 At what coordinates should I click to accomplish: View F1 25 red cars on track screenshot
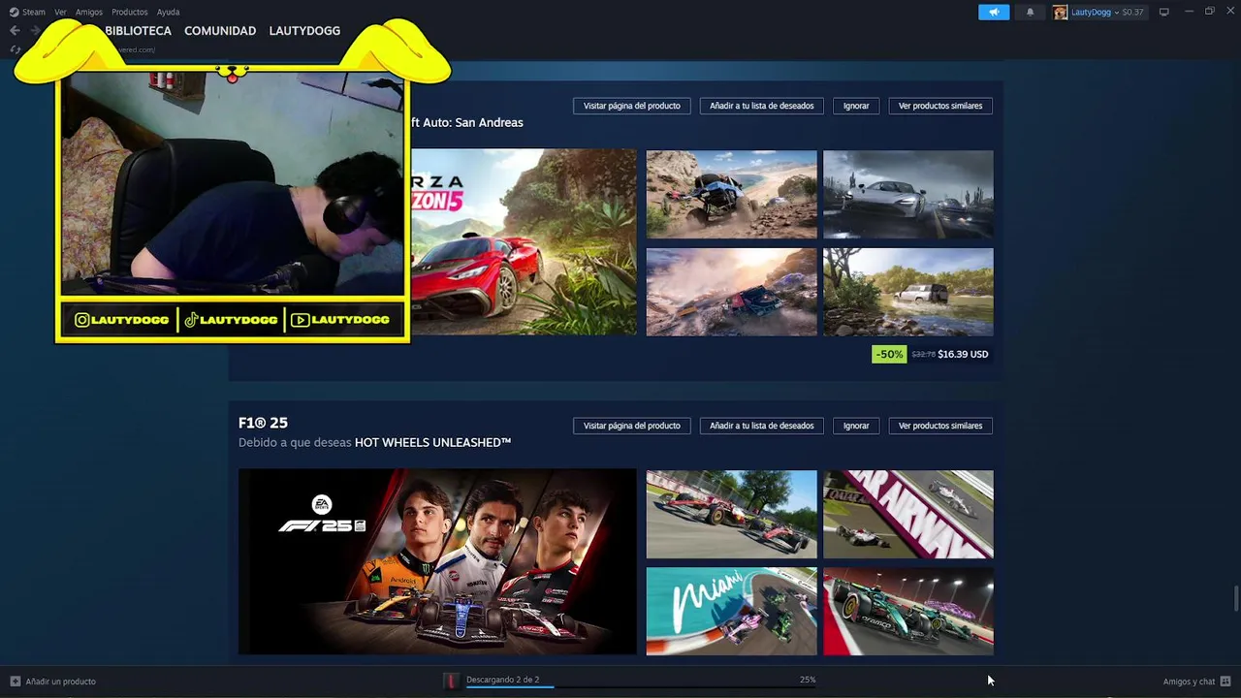pos(732,515)
